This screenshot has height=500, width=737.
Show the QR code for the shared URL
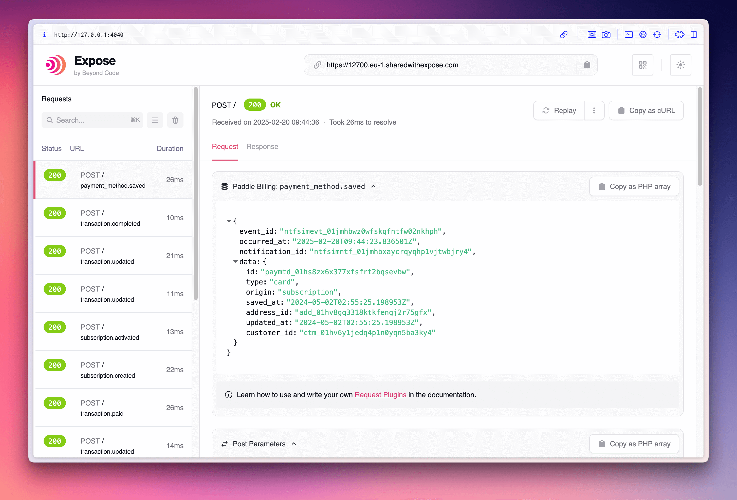(x=642, y=65)
